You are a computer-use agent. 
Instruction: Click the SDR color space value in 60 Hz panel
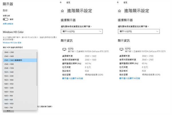point(151,75)
